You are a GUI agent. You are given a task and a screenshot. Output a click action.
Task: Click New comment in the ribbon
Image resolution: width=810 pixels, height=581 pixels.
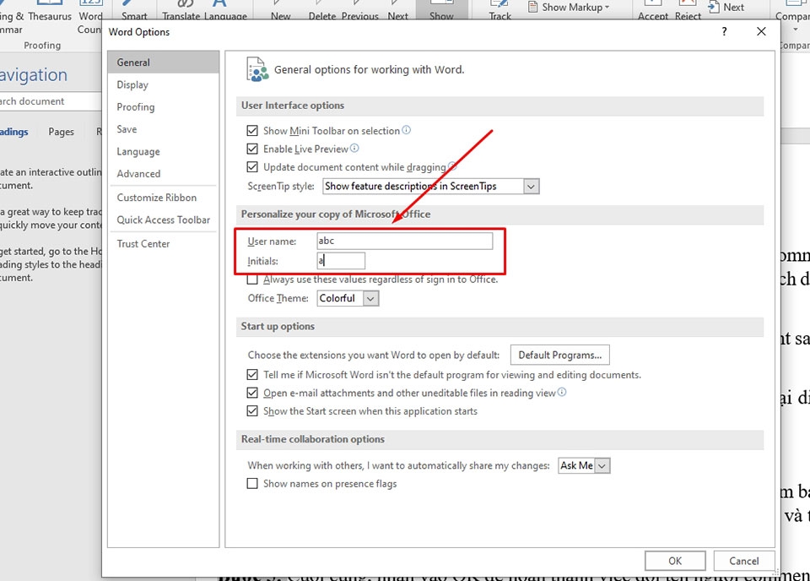coord(280,11)
